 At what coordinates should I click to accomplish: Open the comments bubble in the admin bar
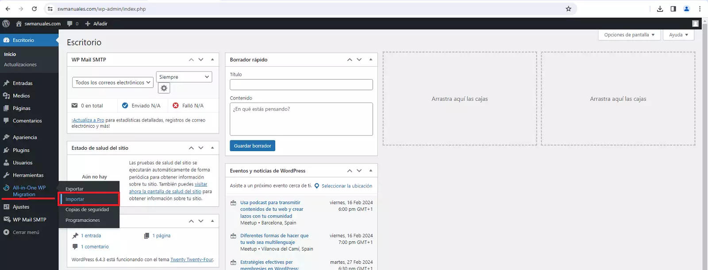click(73, 23)
